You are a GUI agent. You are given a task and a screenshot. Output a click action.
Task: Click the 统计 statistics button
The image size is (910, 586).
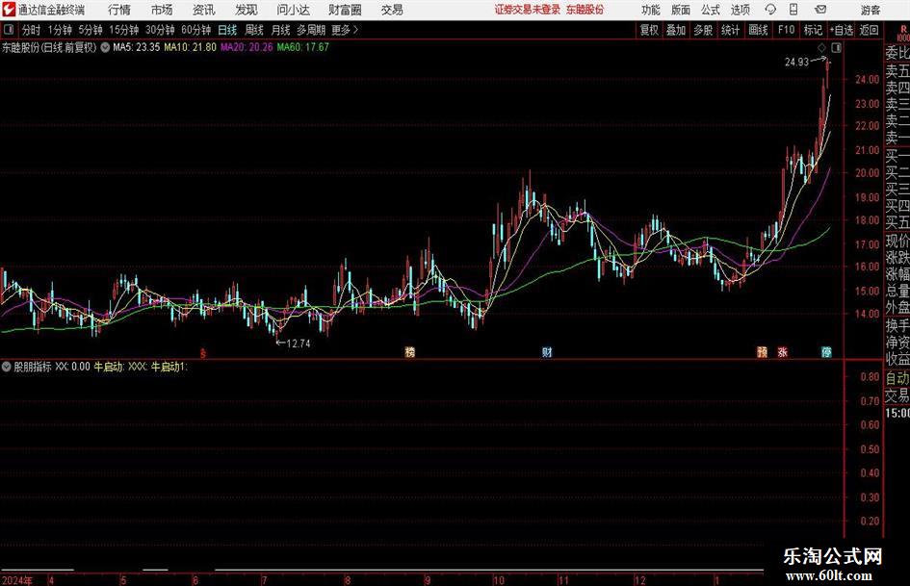(x=730, y=30)
